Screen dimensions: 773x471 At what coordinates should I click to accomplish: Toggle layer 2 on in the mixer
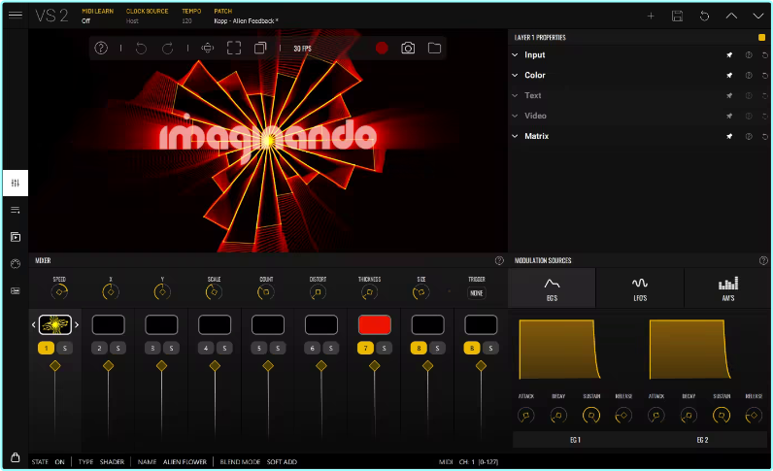(x=99, y=348)
